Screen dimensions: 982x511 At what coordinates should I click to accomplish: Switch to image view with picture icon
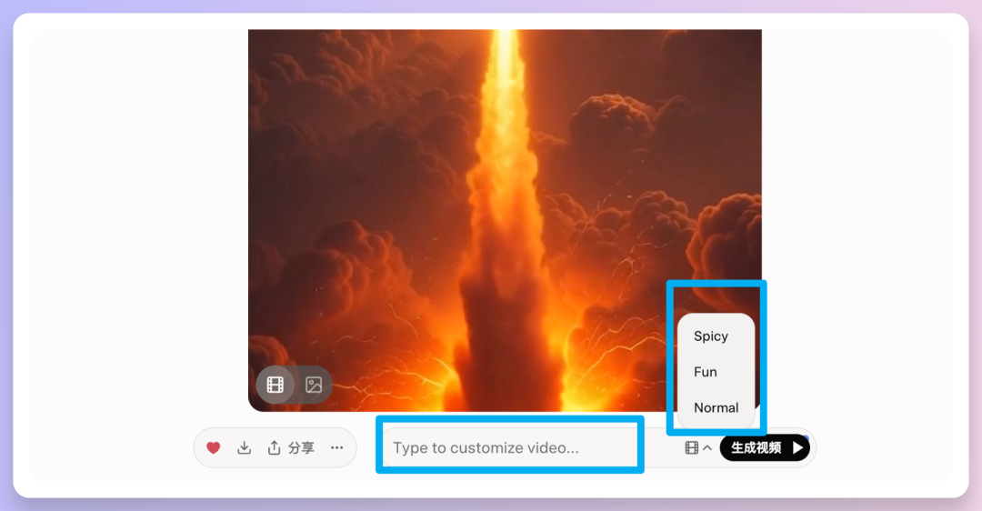tap(314, 385)
